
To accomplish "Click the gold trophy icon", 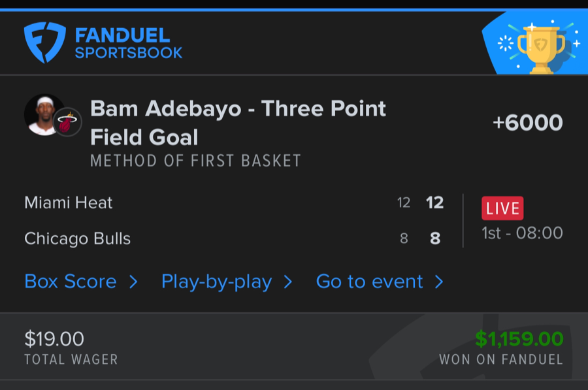I will pyautogui.click(x=540, y=47).
